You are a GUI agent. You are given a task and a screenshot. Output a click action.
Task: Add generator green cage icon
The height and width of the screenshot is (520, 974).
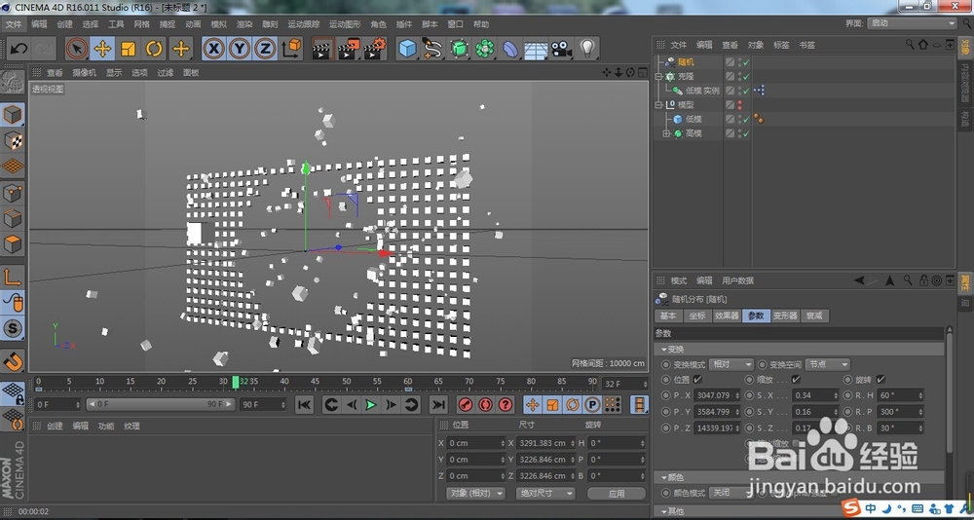(x=459, y=49)
